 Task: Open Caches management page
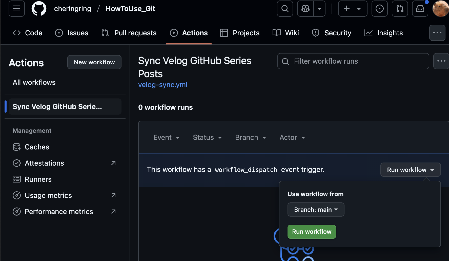tap(65, 147)
